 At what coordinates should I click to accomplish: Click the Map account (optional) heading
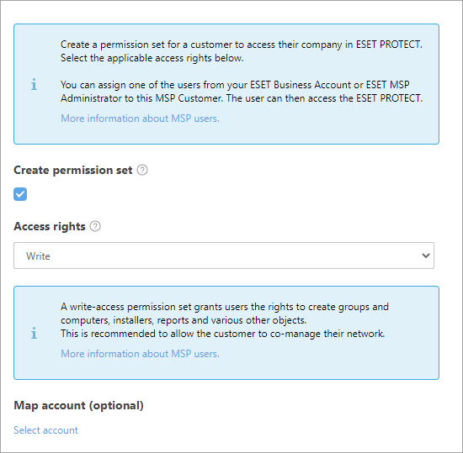click(x=78, y=406)
